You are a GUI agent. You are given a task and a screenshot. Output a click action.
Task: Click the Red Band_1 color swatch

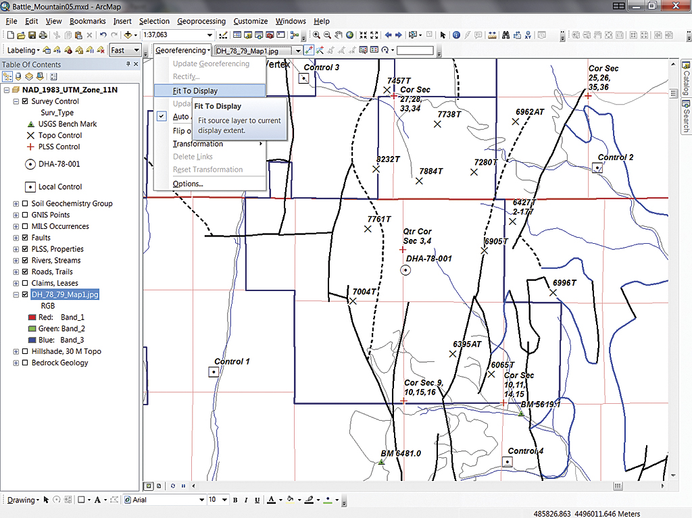pos(32,317)
